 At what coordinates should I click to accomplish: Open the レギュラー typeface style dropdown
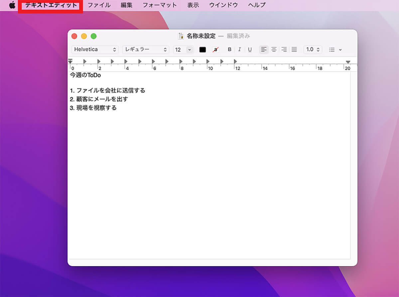[x=146, y=49]
